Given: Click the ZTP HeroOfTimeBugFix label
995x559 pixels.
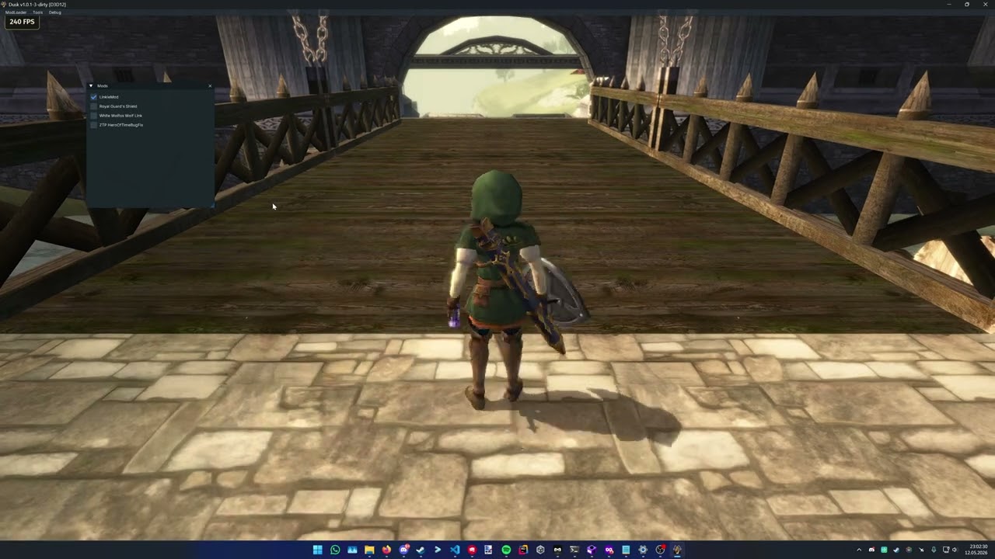Looking at the screenshot, I should (121, 125).
